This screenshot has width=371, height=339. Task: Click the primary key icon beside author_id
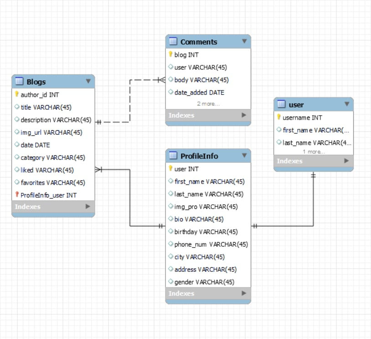point(17,95)
